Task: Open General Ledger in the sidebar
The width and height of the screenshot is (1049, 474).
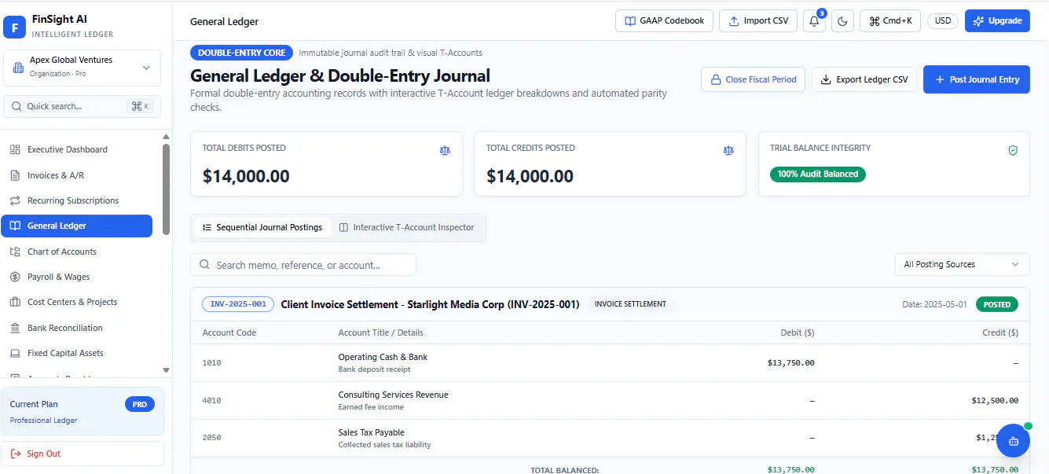Action: 77,226
